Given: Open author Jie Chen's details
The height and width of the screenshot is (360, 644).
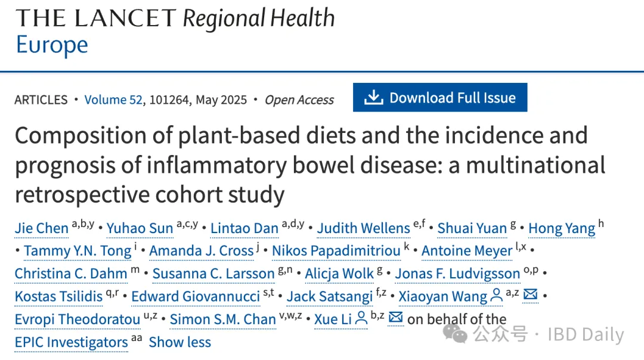Looking at the screenshot, I should [x=41, y=228].
